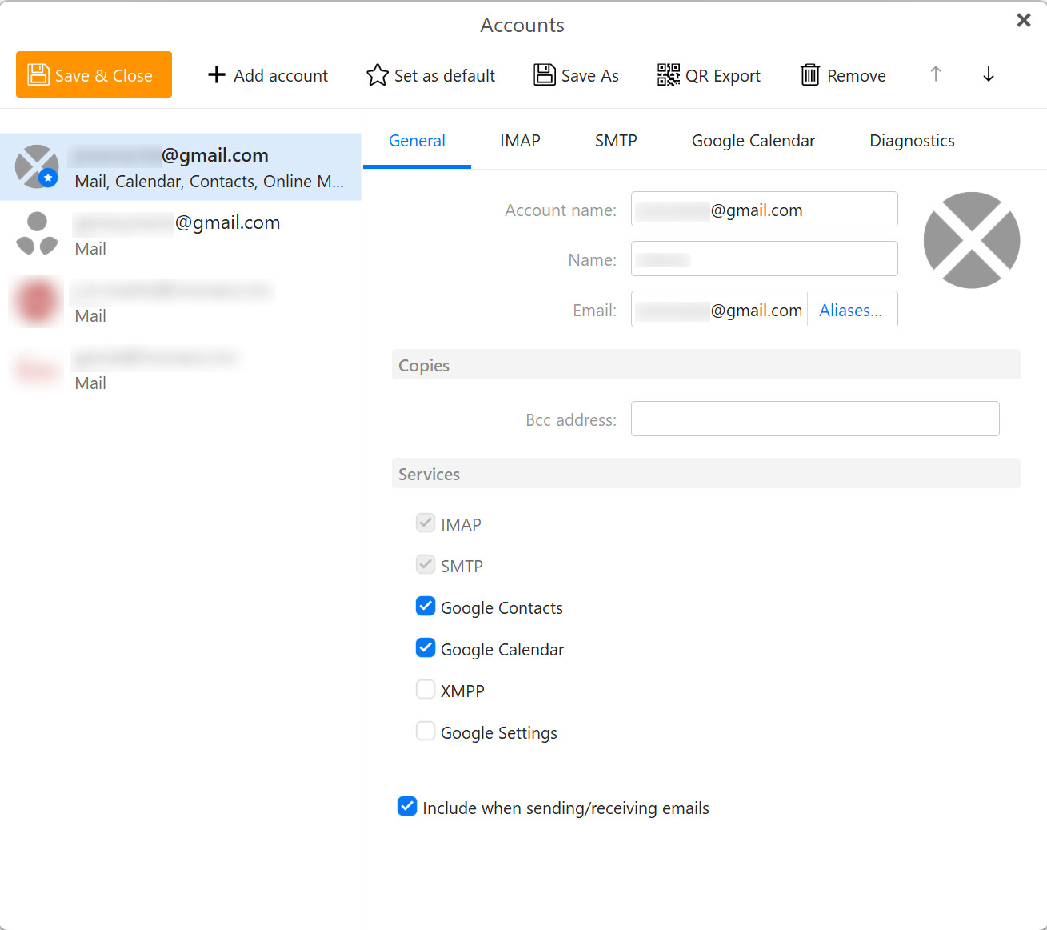This screenshot has width=1047, height=930.
Task: Move account down with the down arrow
Action: click(988, 74)
